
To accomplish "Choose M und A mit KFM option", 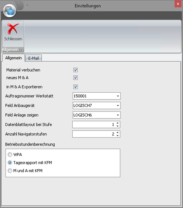I will 10,170.
